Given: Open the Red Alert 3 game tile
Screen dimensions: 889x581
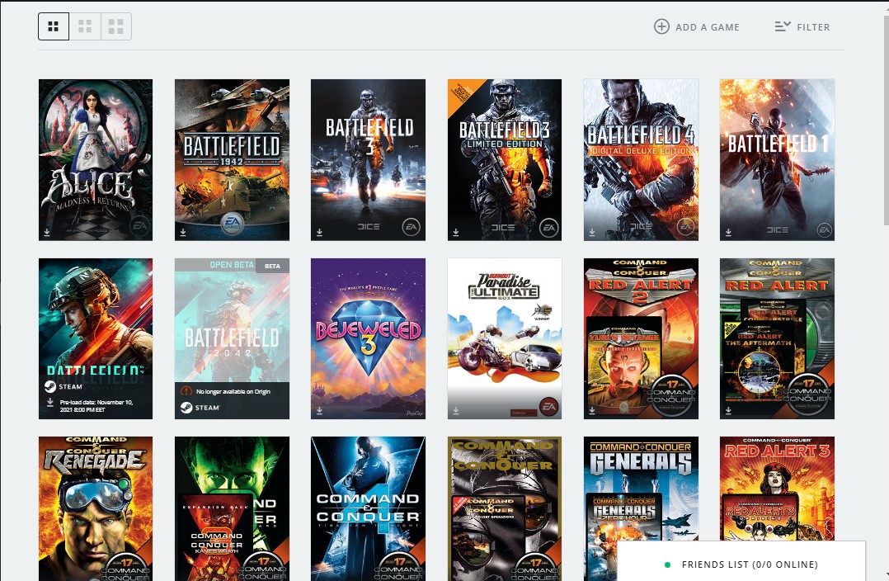Looking at the screenshot, I should pos(777,489).
